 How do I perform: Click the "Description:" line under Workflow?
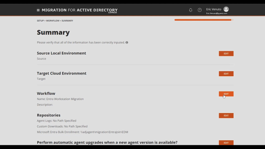click(x=45, y=105)
